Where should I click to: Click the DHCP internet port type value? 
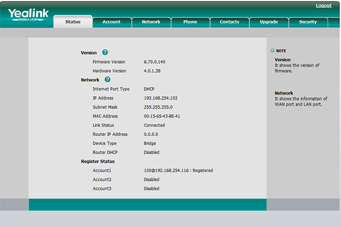pyautogui.click(x=149, y=89)
